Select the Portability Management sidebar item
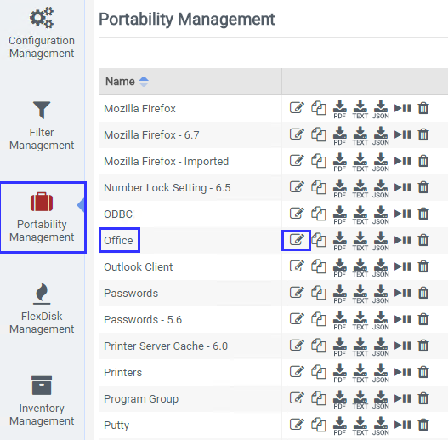The width and height of the screenshot is (448, 440). (x=42, y=217)
